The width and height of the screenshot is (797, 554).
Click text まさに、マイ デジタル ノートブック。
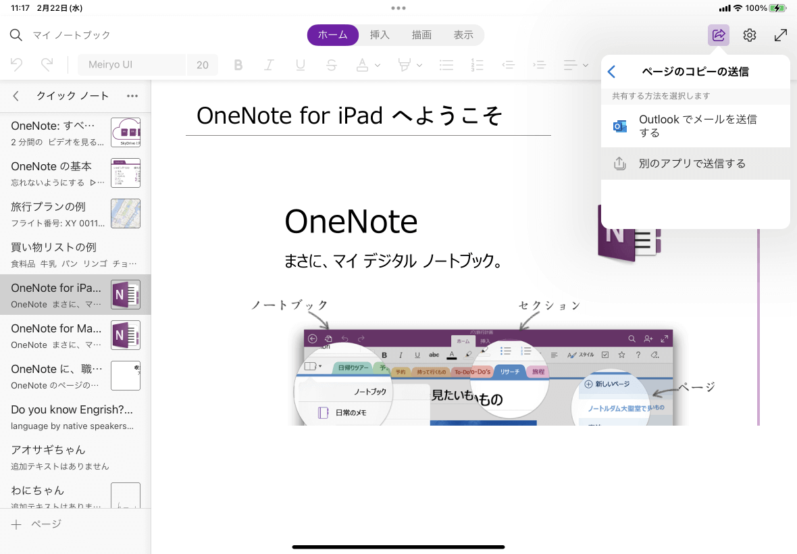click(393, 261)
